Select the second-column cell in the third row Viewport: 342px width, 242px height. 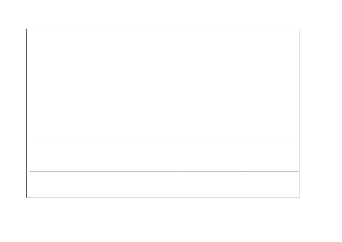click(137, 154)
